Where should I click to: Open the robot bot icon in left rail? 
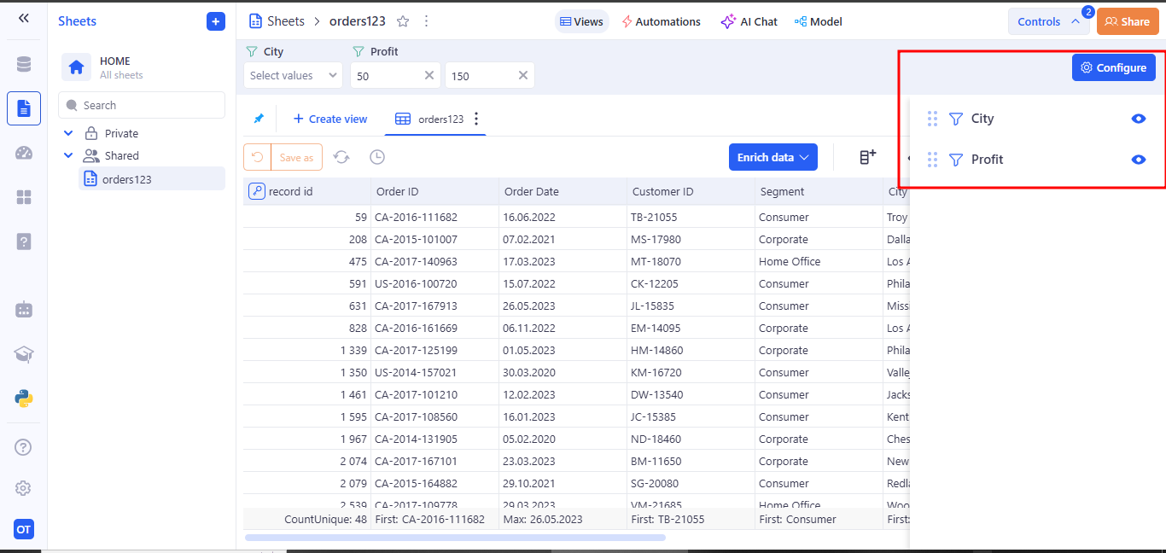pos(23,310)
